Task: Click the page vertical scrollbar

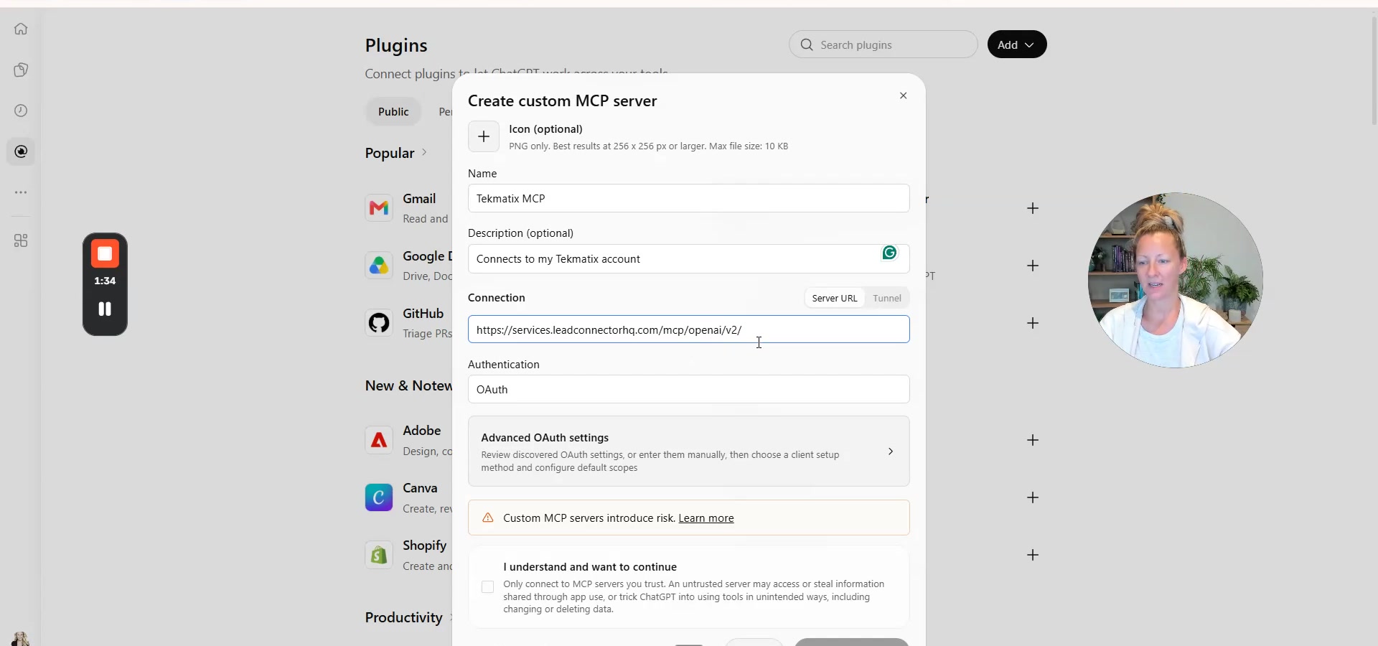Action: tap(1374, 72)
